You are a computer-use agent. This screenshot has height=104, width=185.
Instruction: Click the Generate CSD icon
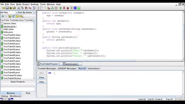click(x=34, y=8)
